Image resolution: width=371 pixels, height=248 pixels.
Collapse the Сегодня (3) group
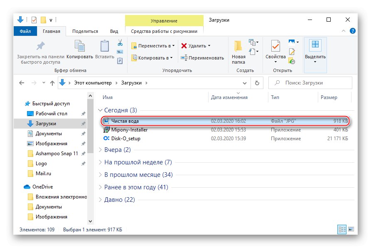click(100, 110)
